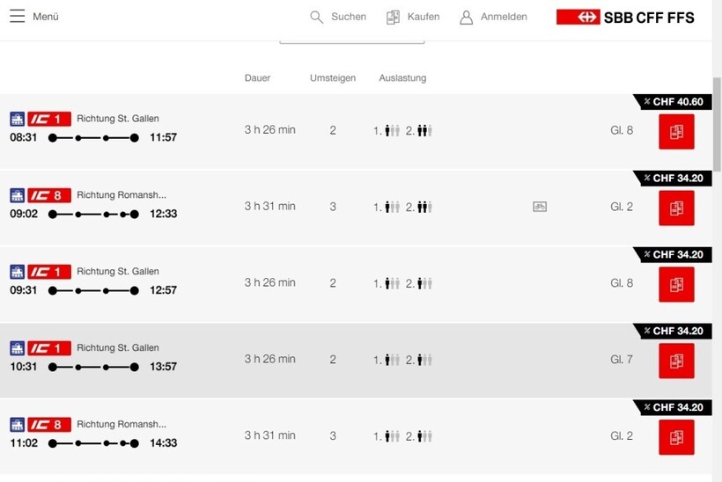
Task: Click the Anmelden login link
Action: [x=504, y=17]
